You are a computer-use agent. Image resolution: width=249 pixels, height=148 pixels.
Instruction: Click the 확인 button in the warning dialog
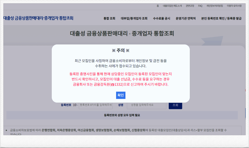121,95
